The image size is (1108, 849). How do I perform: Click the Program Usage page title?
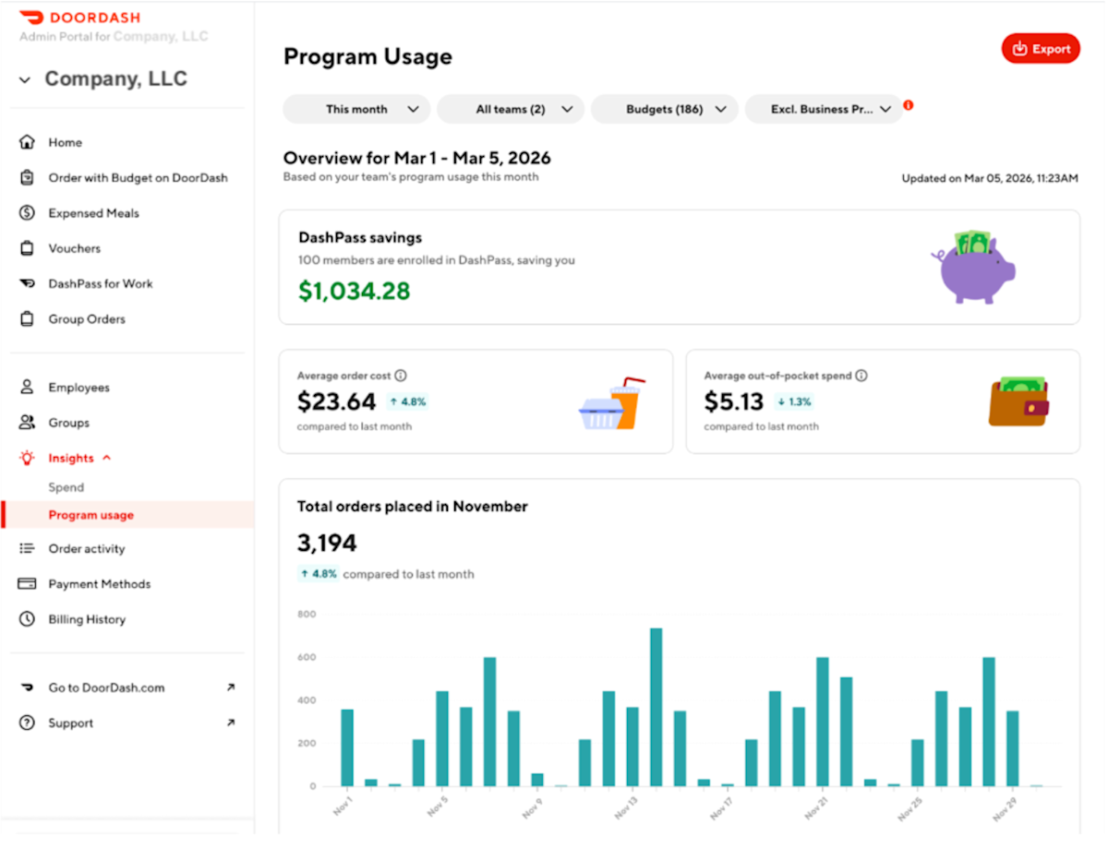[367, 56]
